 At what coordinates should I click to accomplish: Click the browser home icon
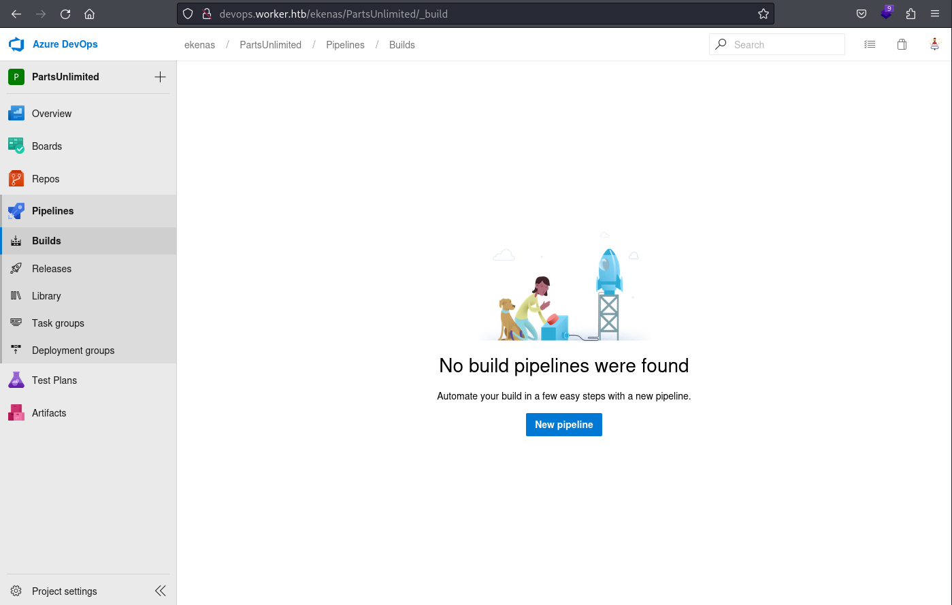point(89,14)
